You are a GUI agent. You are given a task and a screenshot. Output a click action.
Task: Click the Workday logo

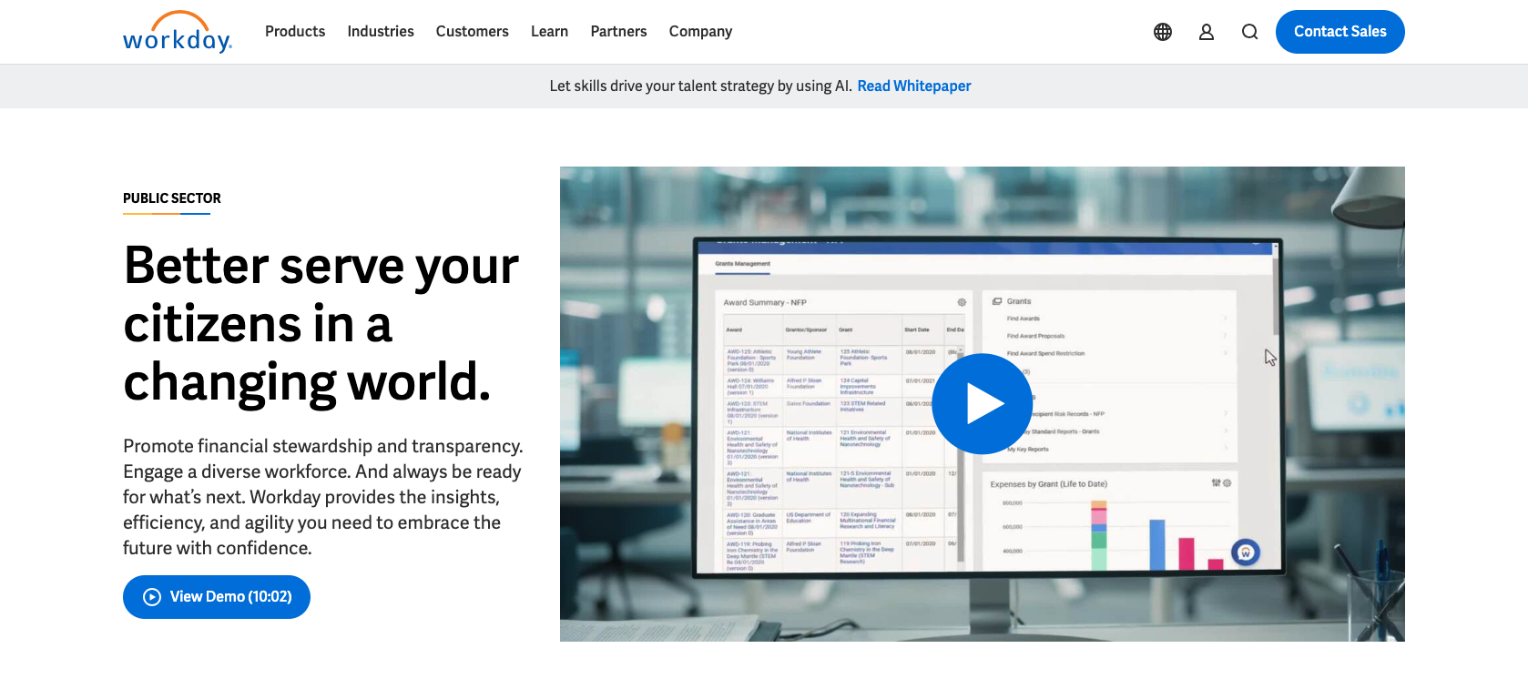178,32
